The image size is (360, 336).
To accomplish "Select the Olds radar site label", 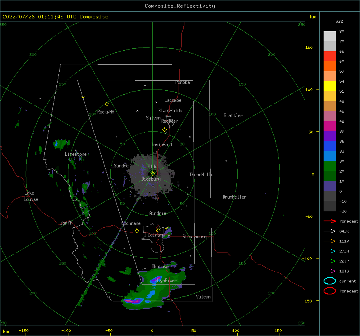I will point(152,167).
